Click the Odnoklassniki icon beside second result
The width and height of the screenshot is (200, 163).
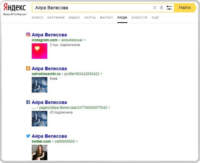click(28, 68)
